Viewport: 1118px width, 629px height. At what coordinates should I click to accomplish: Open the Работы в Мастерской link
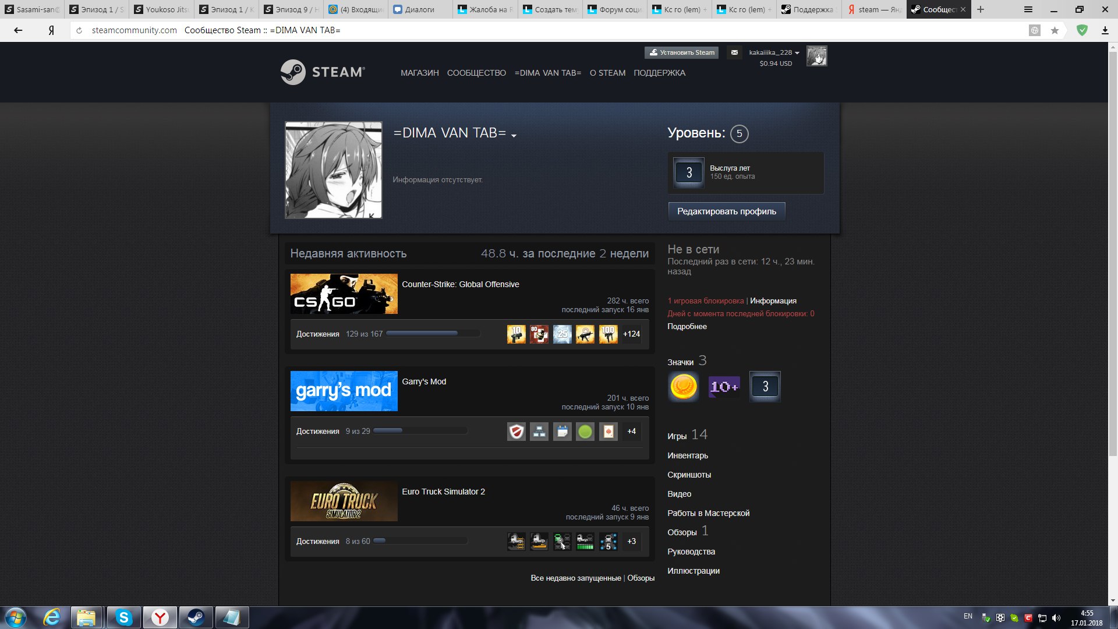coord(708,513)
